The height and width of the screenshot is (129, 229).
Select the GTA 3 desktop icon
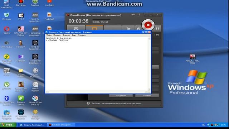click(21, 16)
